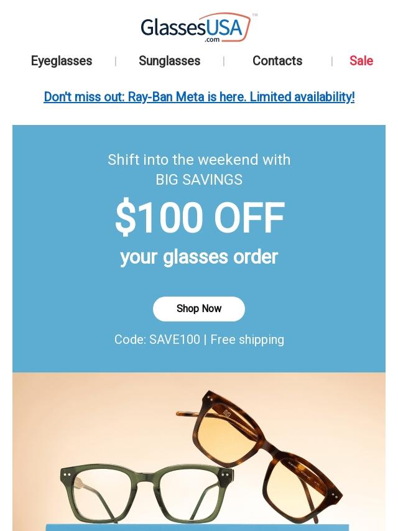The image size is (398, 531).
Task: Select Contacts in the navigation
Action: [277, 61]
